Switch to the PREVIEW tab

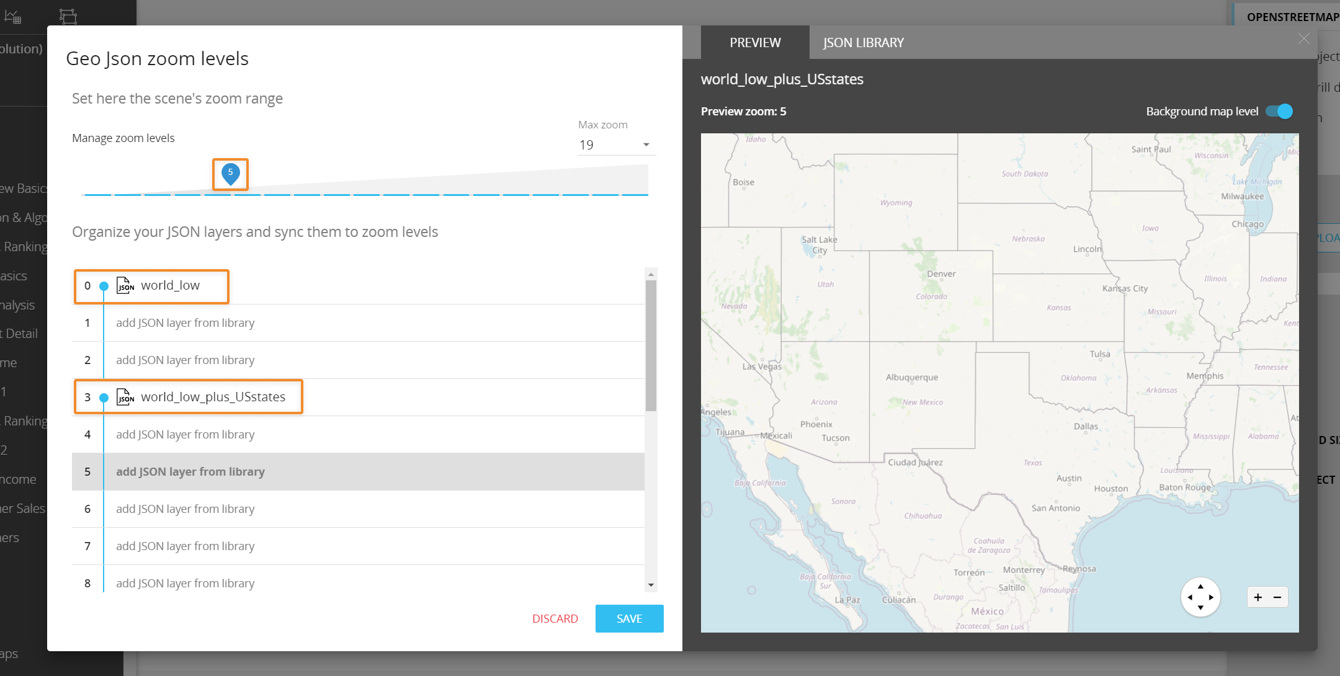(755, 43)
